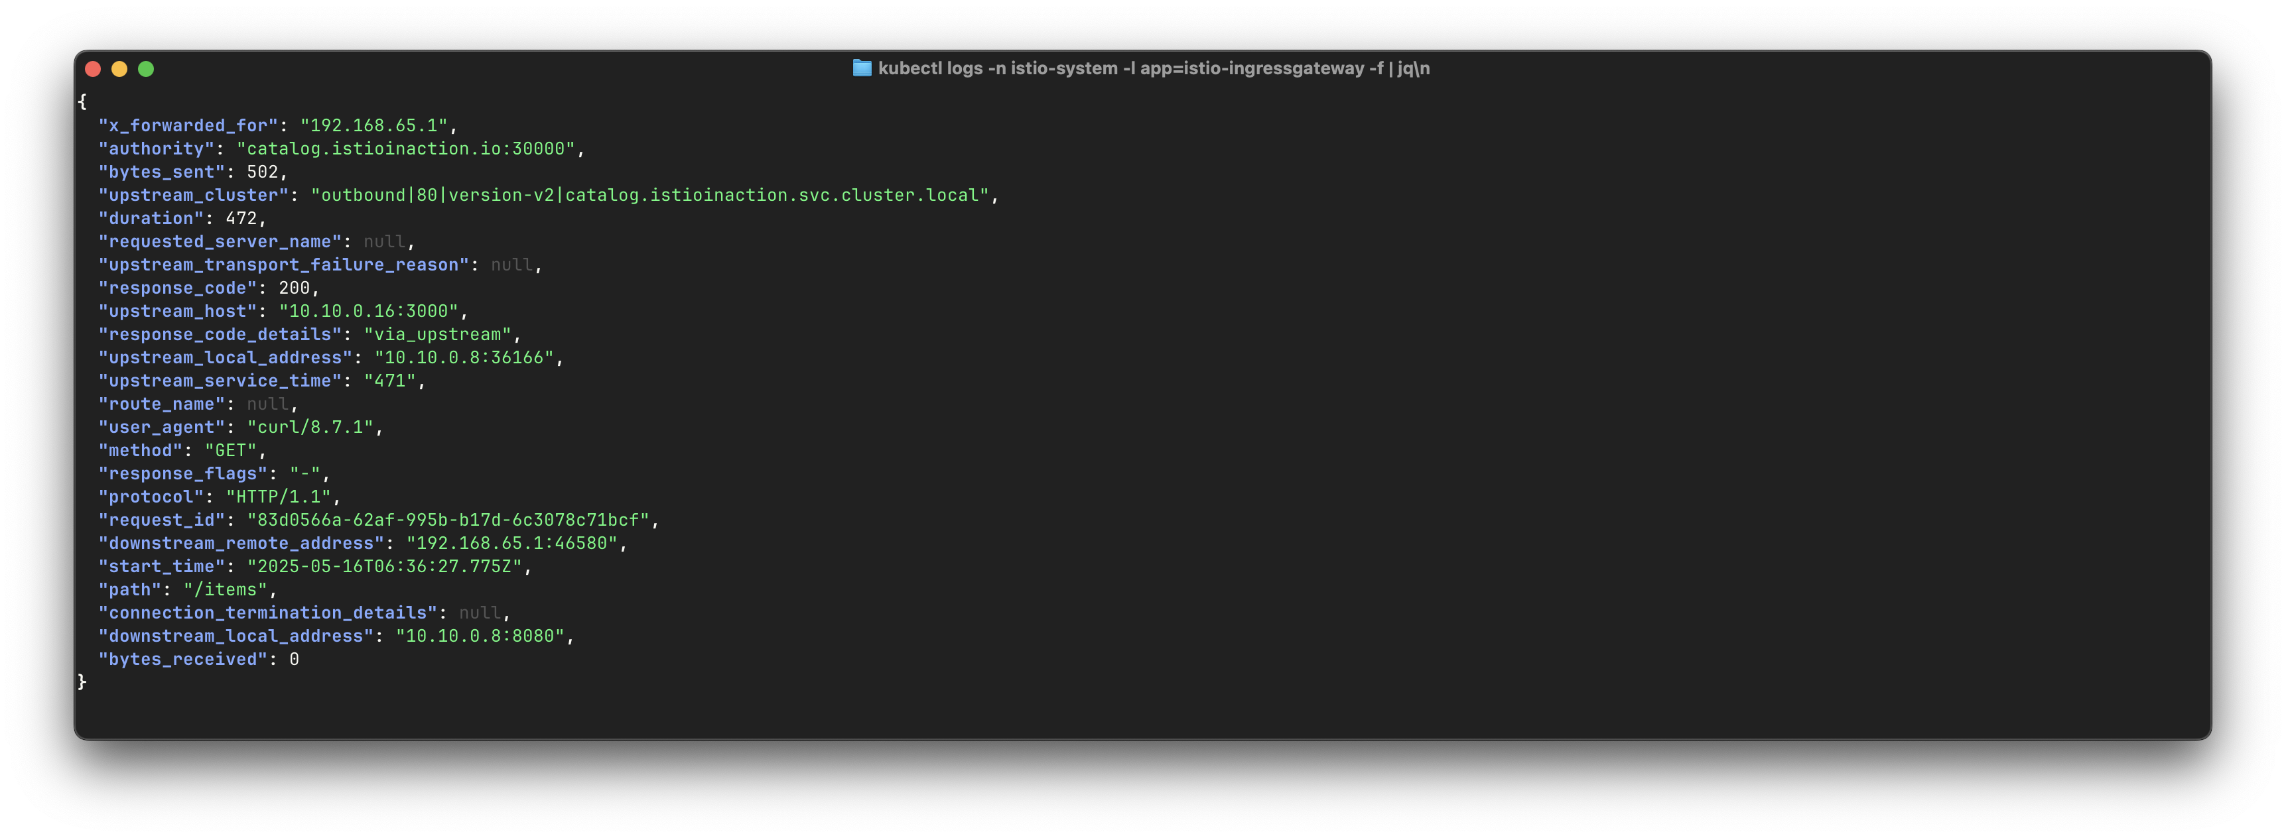Click the bytes_received key
This screenshot has width=2286, height=838.
click(183, 660)
